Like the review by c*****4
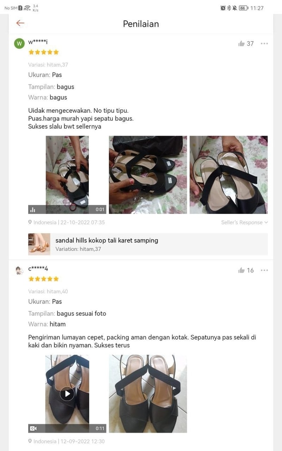Image resolution: width=282 pixels, height=451 pixels. pyautogui.click(x=242, y=270)
